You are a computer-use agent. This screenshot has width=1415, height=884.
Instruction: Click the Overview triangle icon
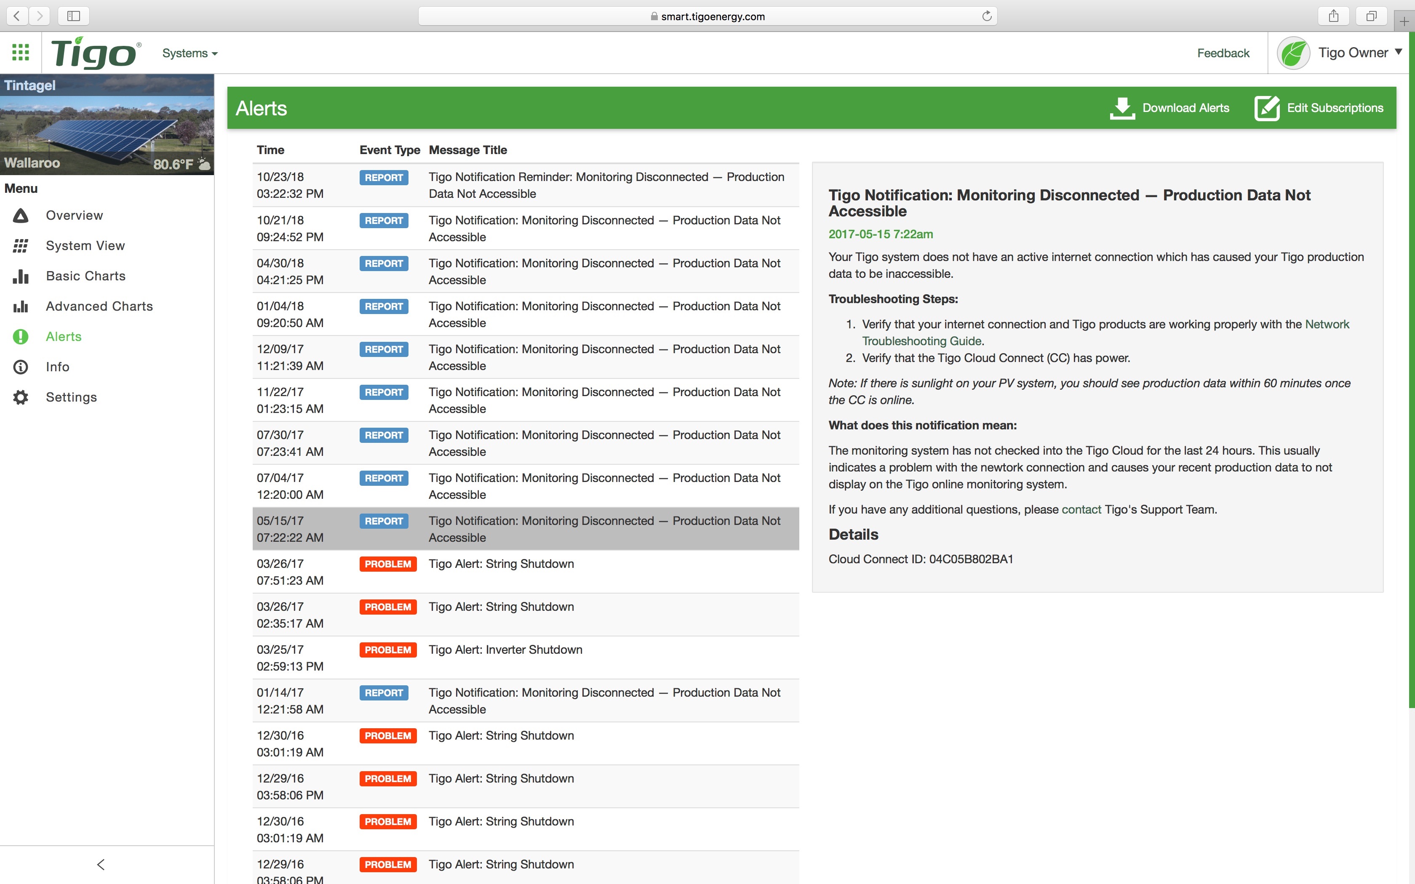point(21,216)
